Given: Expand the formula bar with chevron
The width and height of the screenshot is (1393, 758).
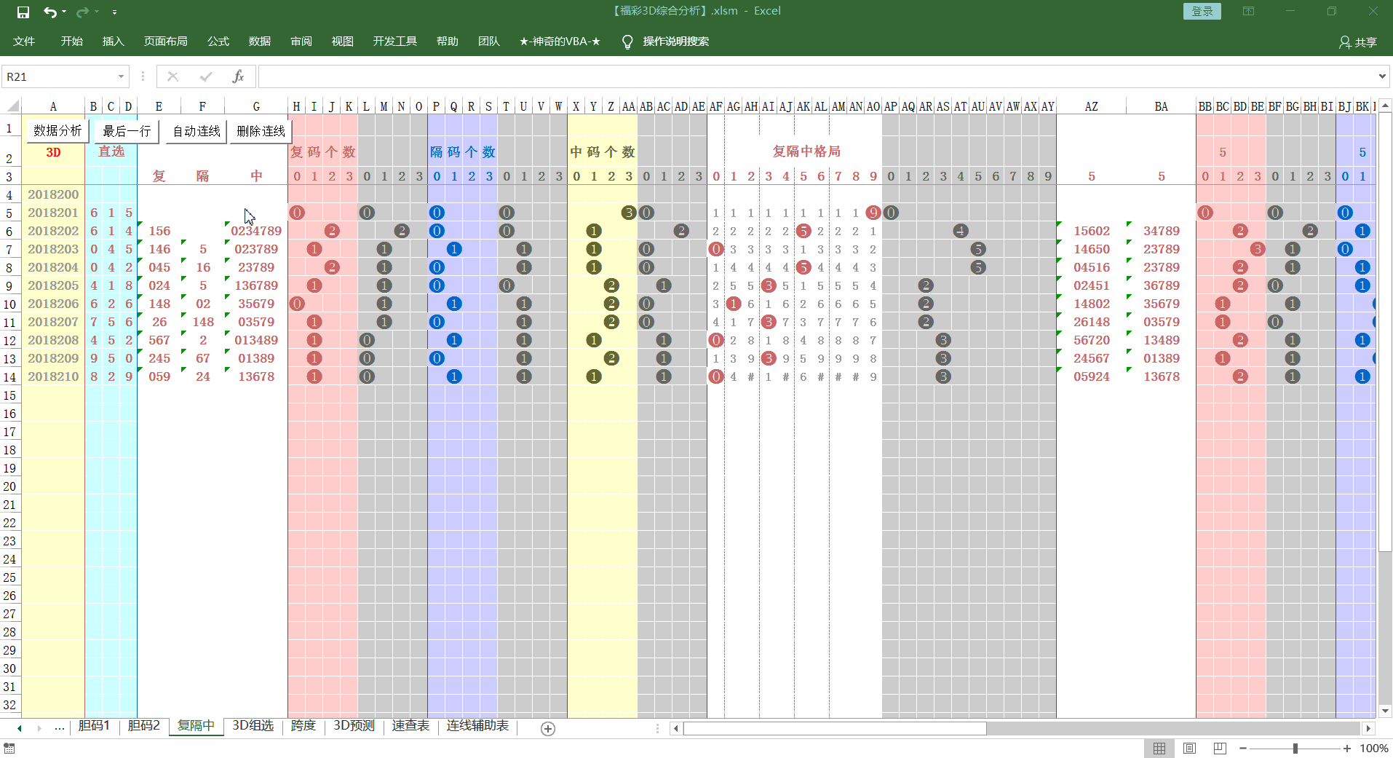Looking at the screenshot, I should pyautogui.click(x=1382, y=76).
